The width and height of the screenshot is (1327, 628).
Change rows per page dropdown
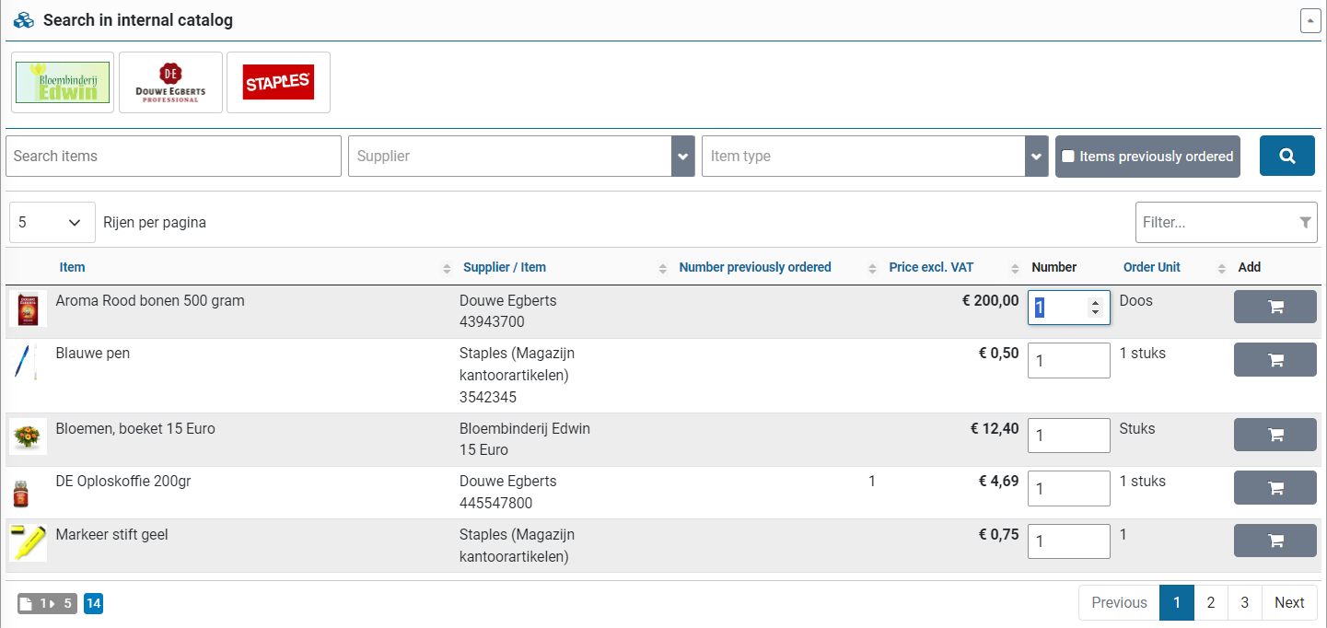coord(52,223)
